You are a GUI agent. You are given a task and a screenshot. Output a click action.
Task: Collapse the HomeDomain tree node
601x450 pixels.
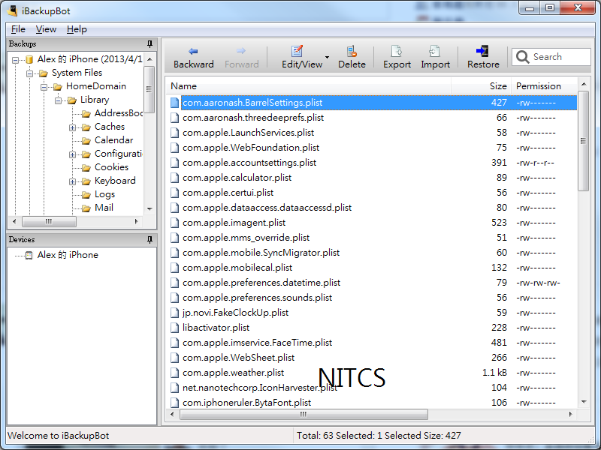coord(44,87)
